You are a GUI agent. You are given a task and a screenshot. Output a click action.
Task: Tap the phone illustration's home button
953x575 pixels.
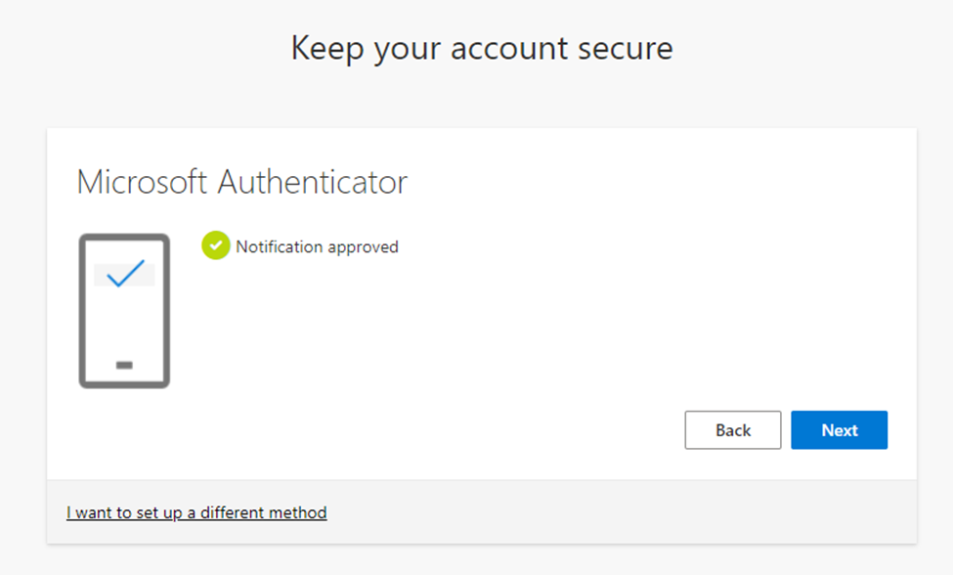[x=124, y=365]
